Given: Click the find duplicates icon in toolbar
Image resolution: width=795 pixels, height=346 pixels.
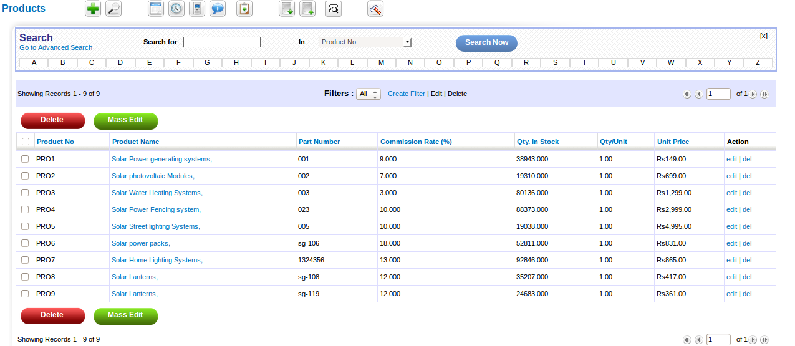Looking at the screenshot, I should pyautogui.click(x=334, y=9).
